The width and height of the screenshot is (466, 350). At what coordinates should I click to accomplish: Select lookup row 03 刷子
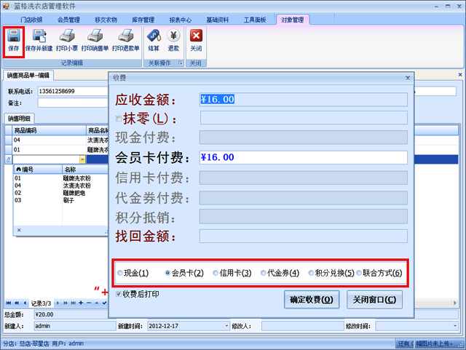61,200
